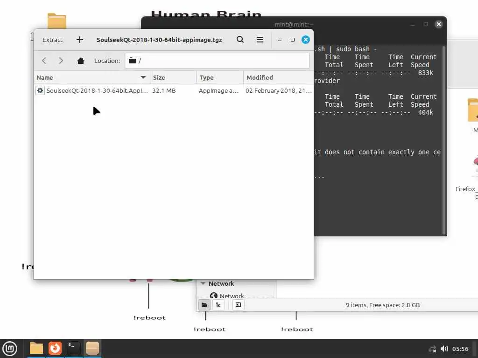The width and height of the screenshot is (478, 358).
Task: Sort archive list by Name column
Action: pos(91,78)
